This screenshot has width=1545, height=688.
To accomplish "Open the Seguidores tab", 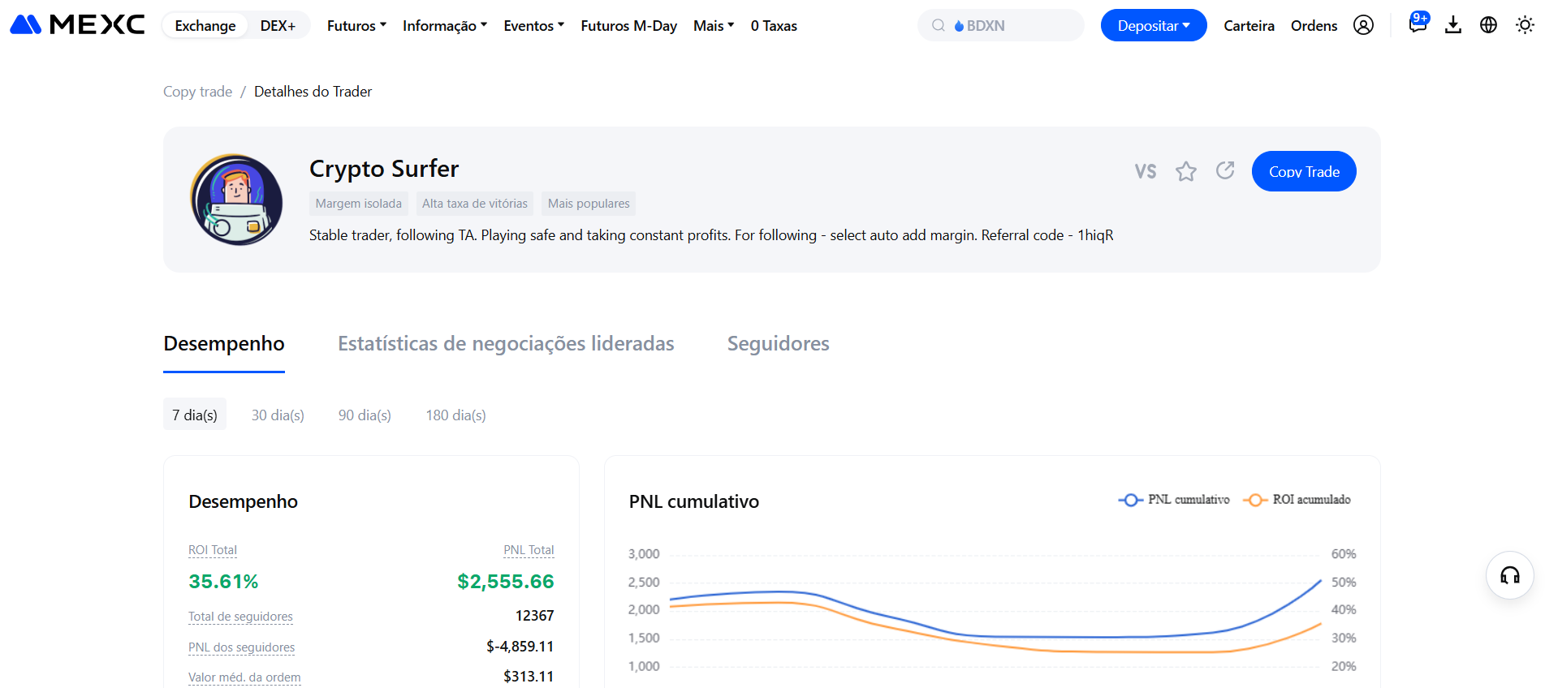I will pos(778,344).
